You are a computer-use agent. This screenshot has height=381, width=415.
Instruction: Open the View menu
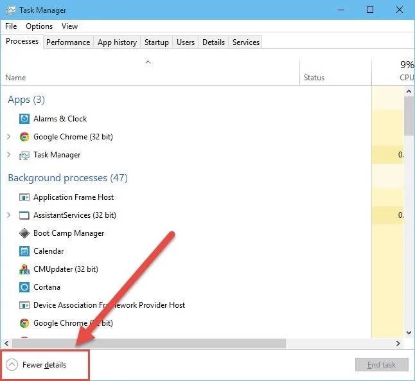coord(69,26)
